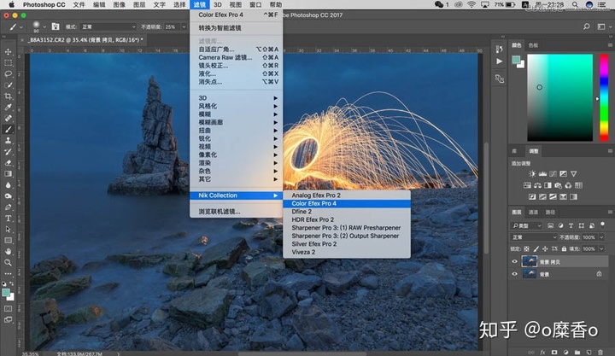
Task: Select the Brush tool in the toolbar
Action: tap(8, 130)
